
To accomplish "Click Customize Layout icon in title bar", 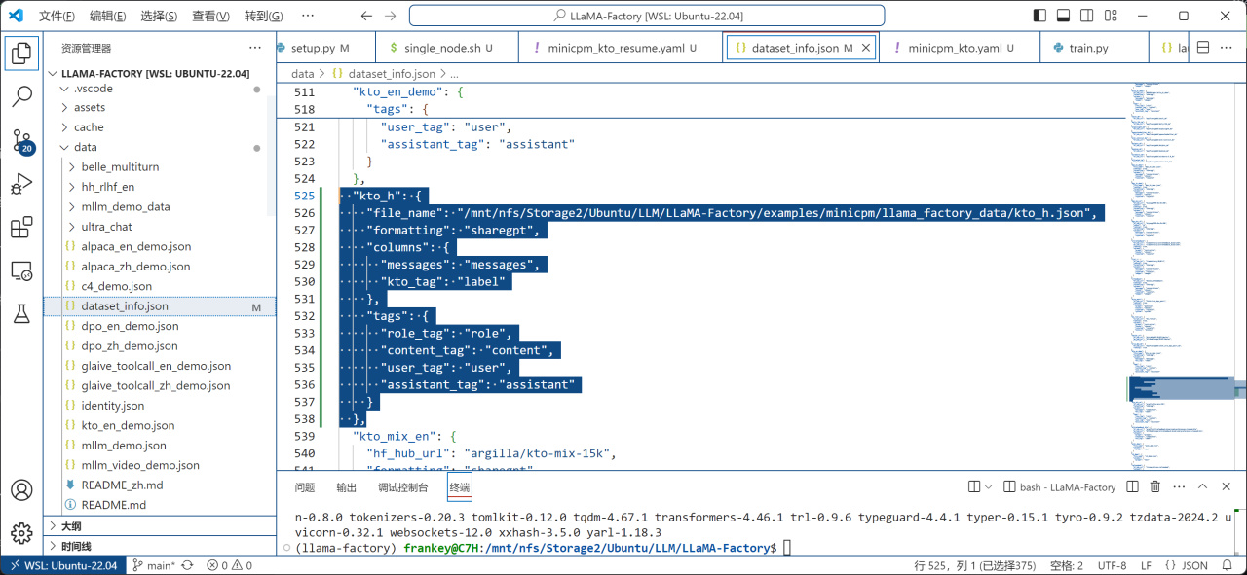I will 1112,16.
